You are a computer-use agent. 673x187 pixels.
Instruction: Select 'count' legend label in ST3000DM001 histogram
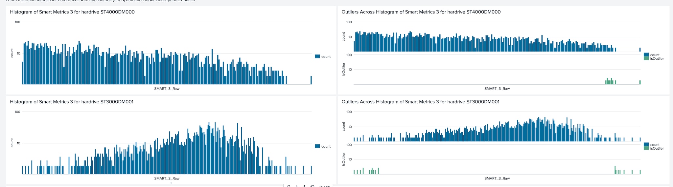click(326, 147)
